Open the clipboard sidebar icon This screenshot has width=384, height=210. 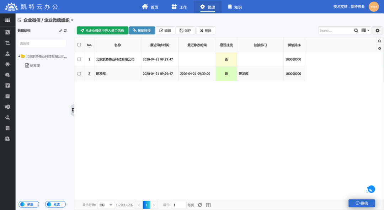click(7, 96)
